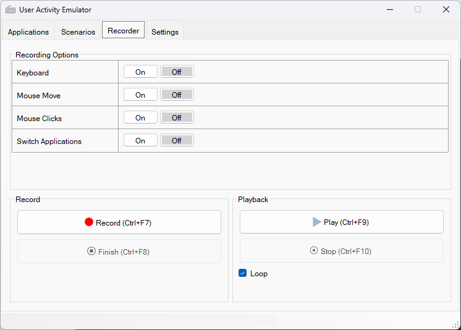Viewport: 461px width, 330px height.
Task: Turn Switch Applications On
Action: coord(140,140)
